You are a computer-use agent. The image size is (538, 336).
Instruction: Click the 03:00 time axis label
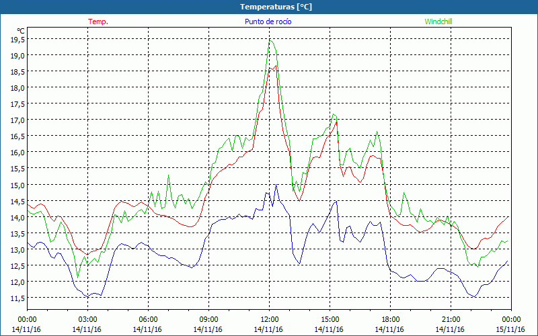[x=87, y=320]
